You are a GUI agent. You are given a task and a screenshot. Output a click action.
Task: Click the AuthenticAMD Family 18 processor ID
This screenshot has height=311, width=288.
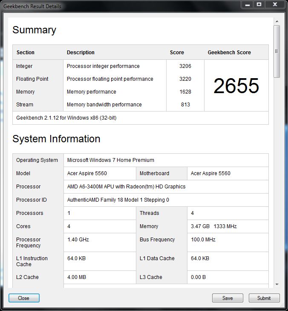[118, 200]
